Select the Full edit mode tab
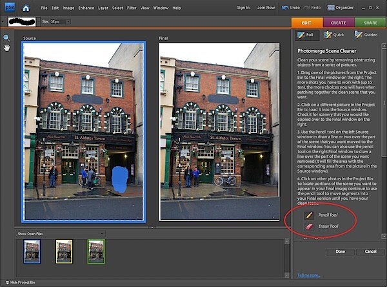 tap(307, 35)
